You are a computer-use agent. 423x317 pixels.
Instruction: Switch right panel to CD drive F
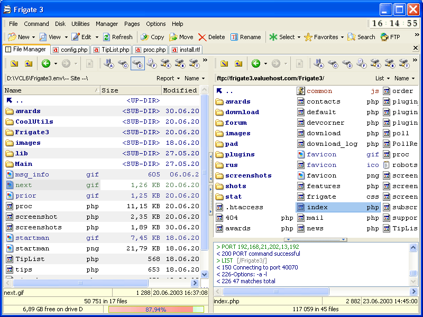362,63
